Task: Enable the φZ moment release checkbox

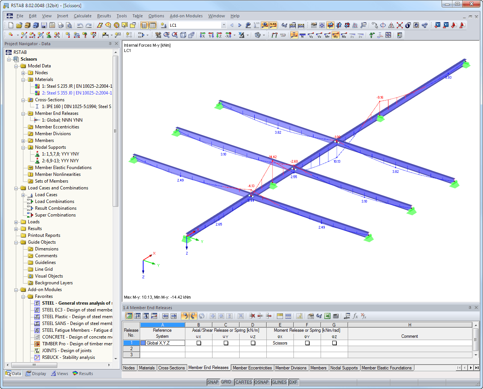Action: 335,343
